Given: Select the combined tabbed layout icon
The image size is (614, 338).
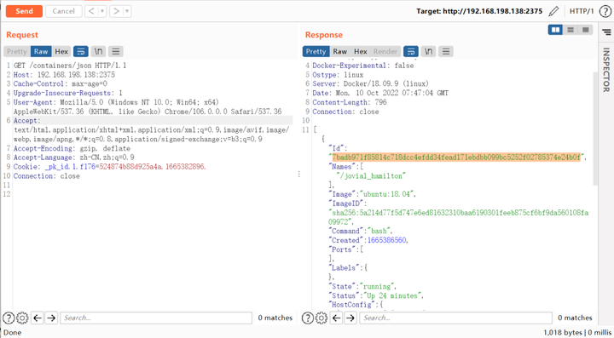Looking at the screenshot, I should pyautogui.click(x=585, y=30).
